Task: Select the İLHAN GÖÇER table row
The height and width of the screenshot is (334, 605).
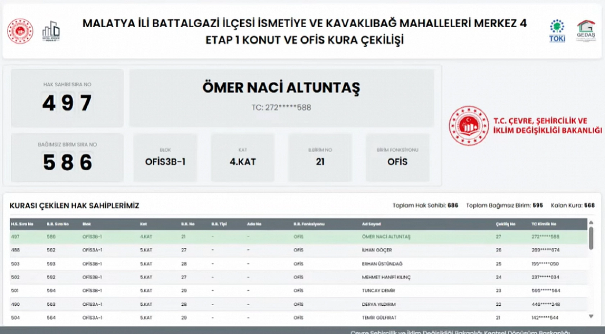Action: coord(252,250)
